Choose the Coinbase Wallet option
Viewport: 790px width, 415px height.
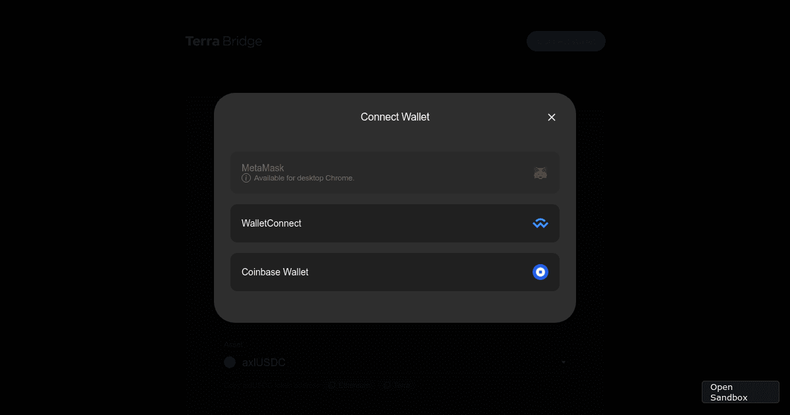(395, 271)
